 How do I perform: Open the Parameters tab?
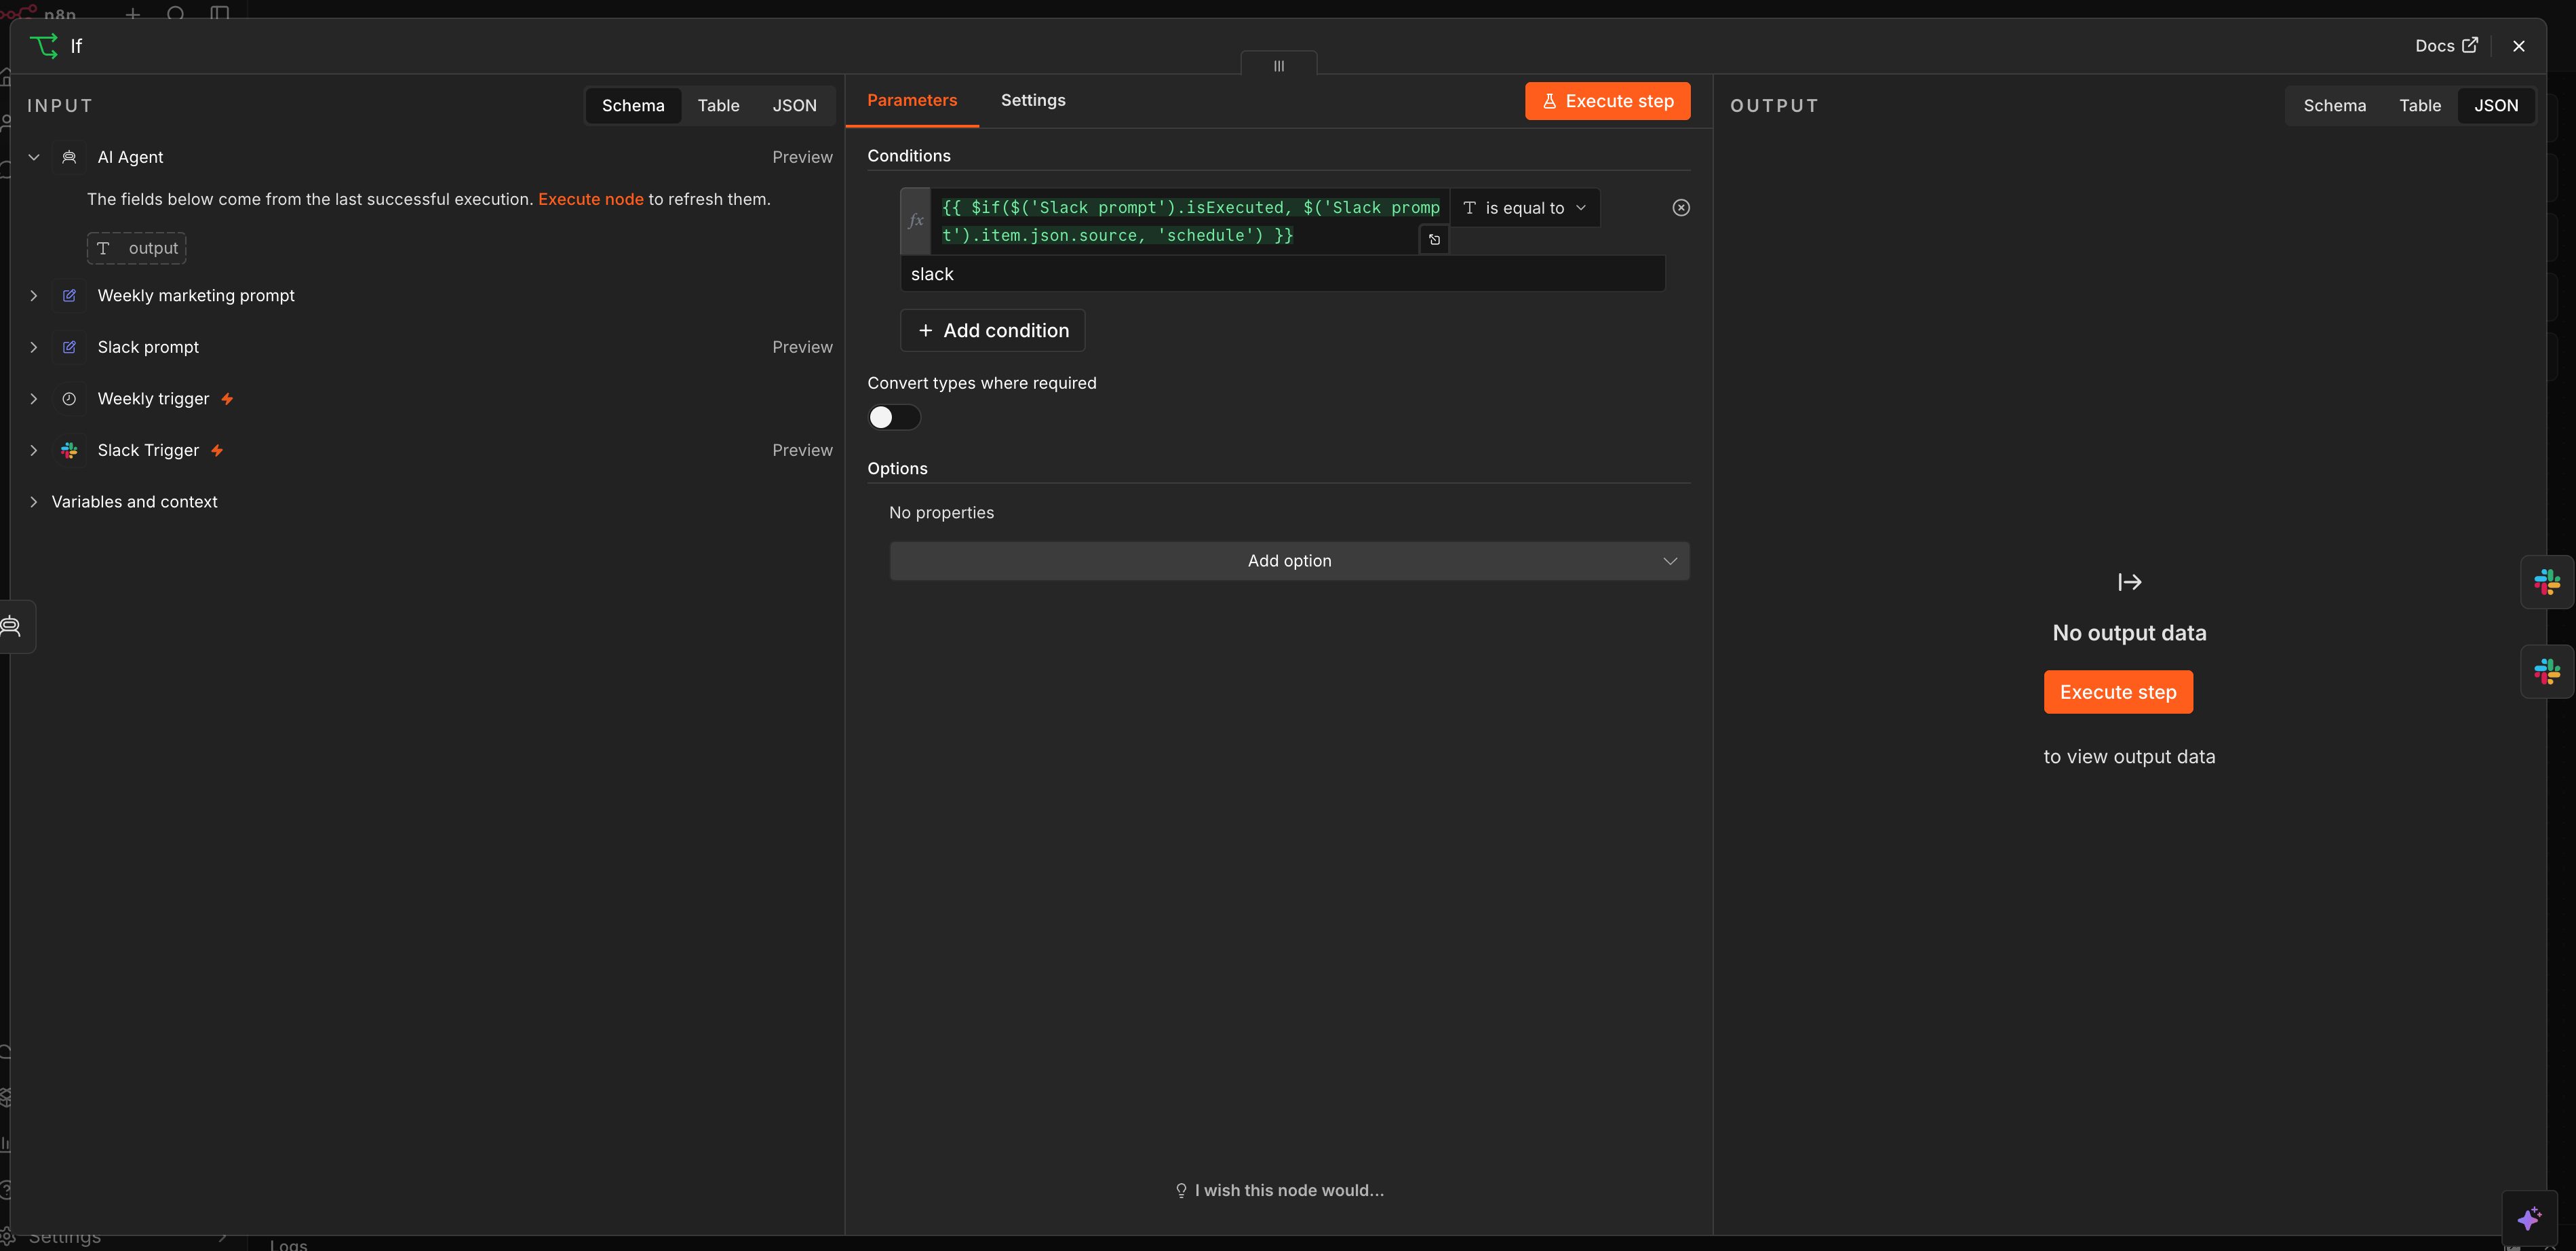tap(912, 100)
